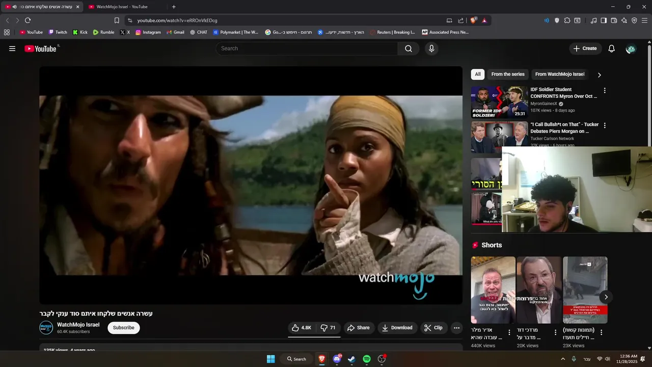Open options menu for 20K views Short
This screenshot has width=652, height=367.
click(555, 332)
